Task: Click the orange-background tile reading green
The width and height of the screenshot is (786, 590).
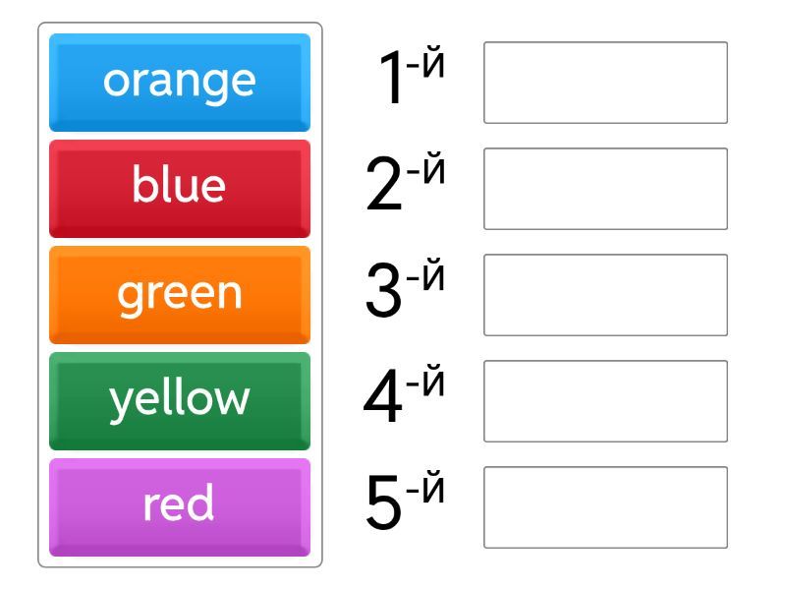Action: pos(179,294)
